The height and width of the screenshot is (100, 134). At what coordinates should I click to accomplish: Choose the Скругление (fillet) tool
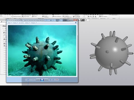point(25,16)
